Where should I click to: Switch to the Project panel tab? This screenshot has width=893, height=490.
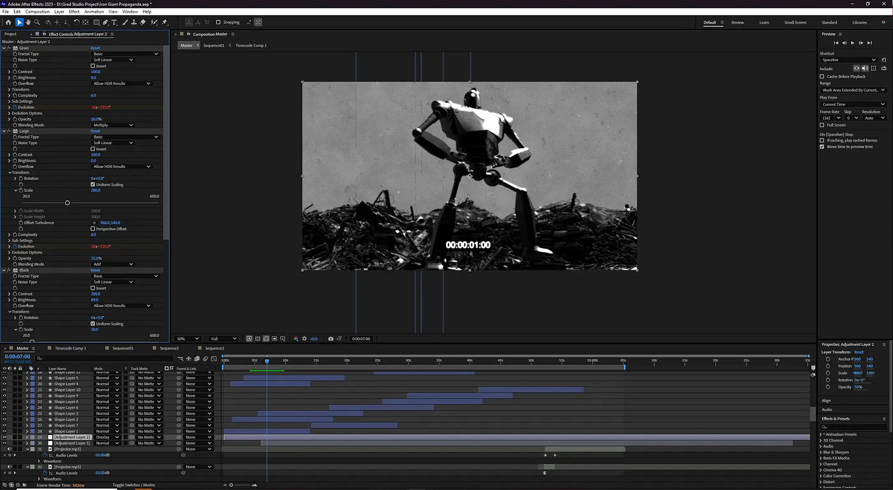[x=10, y=34]
